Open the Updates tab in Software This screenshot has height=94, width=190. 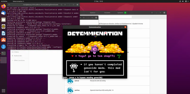coord(122,13)
